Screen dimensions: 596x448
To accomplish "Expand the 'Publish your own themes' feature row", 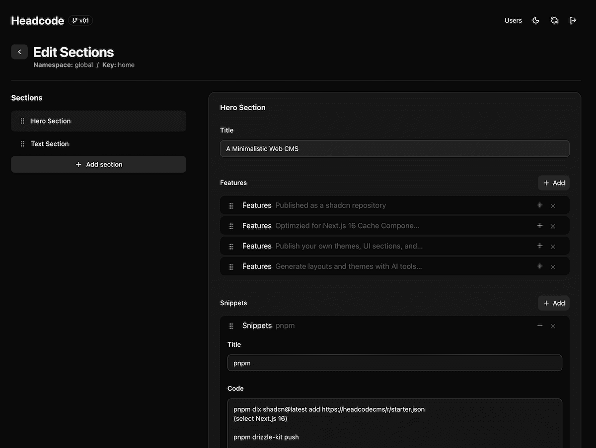I will click(x=539, y=246).
